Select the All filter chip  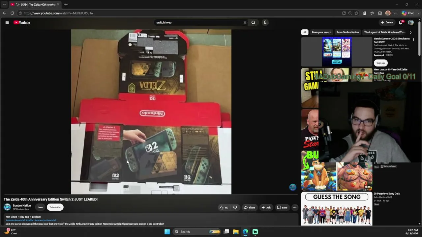click(x=305, y=32)
